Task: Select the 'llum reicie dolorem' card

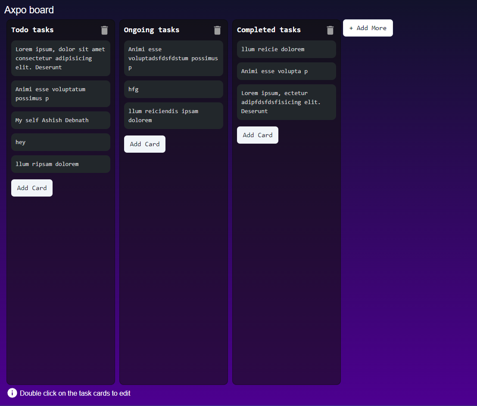Action: 287,49
